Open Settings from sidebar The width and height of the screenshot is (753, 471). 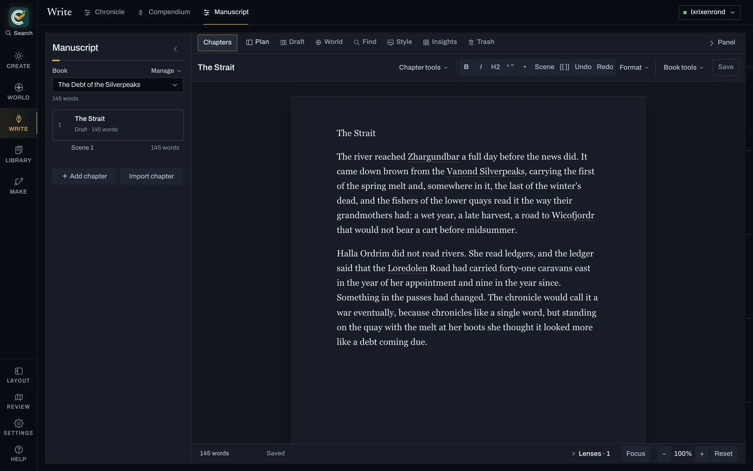pos(18,427)
